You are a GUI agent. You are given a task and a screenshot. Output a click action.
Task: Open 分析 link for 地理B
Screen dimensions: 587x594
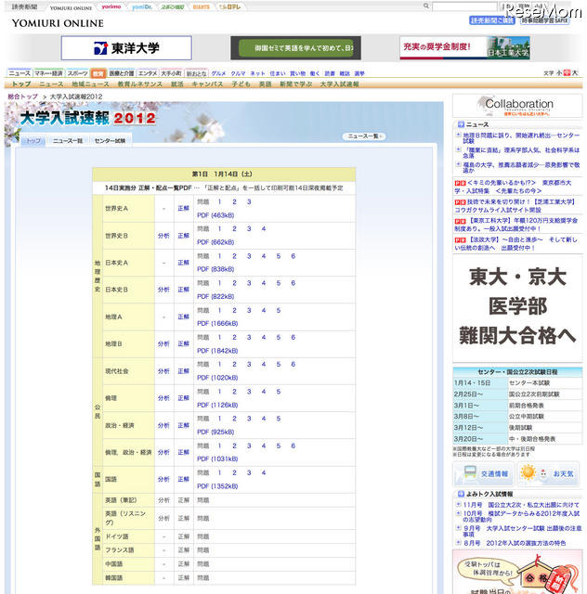point(163,344)
